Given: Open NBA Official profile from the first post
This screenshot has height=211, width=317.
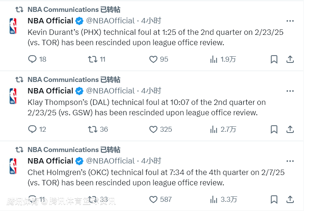Looking at the screenshot, I should click(x=50, y=21).
